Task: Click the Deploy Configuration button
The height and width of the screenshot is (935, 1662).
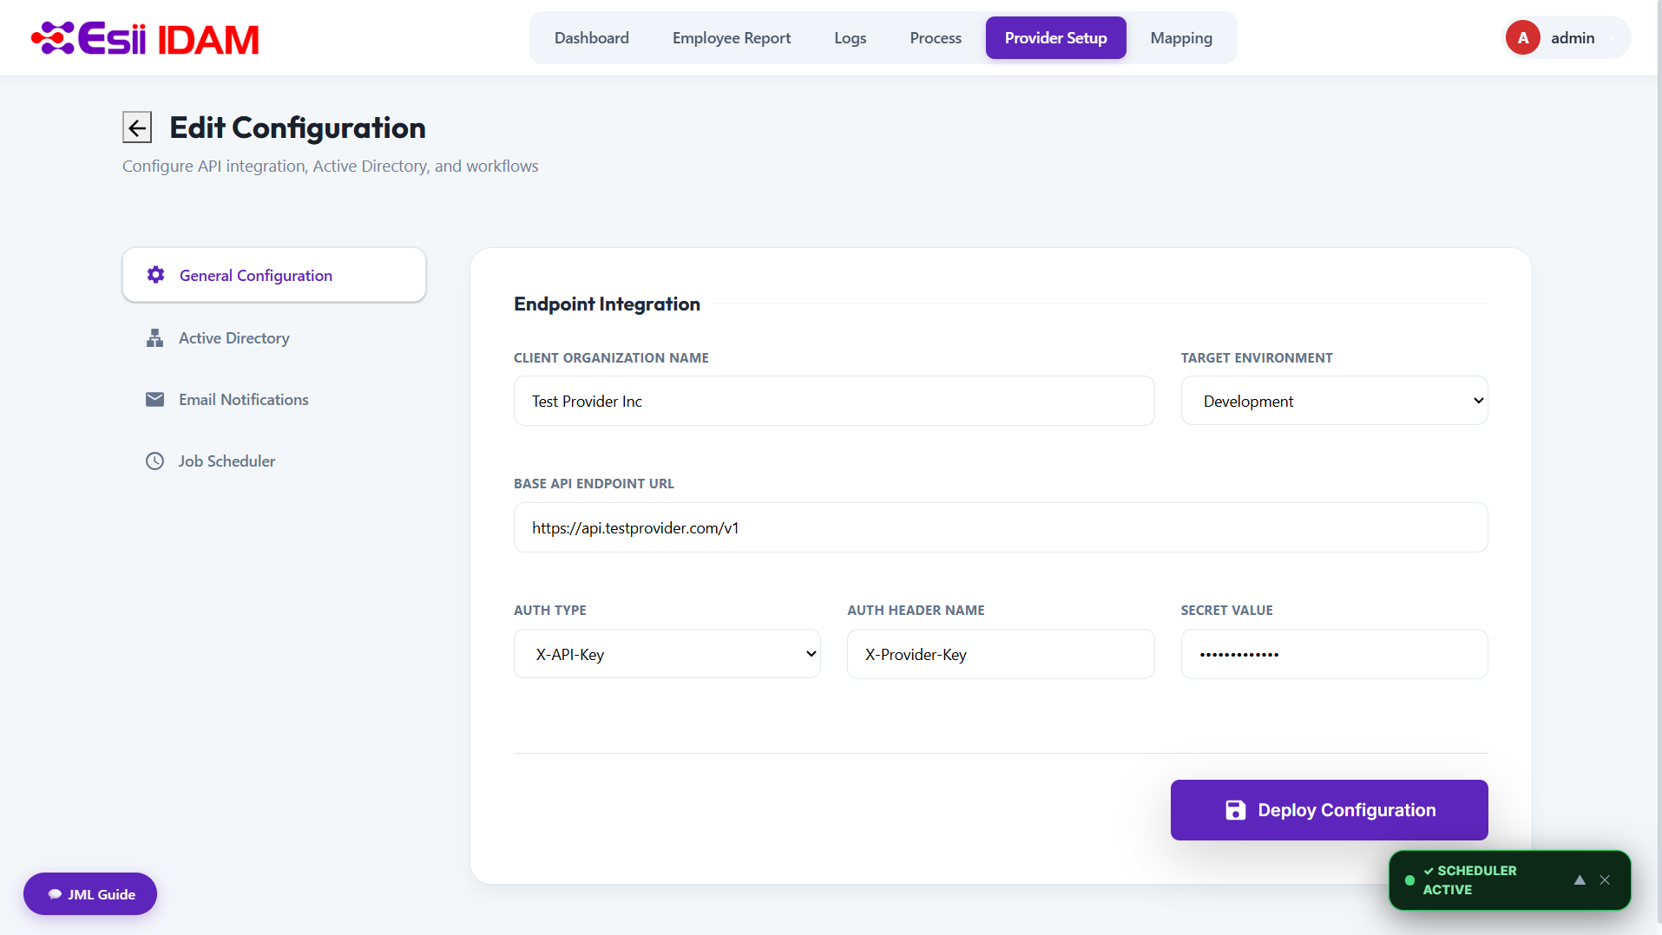Action: (x=1329, y=810)
